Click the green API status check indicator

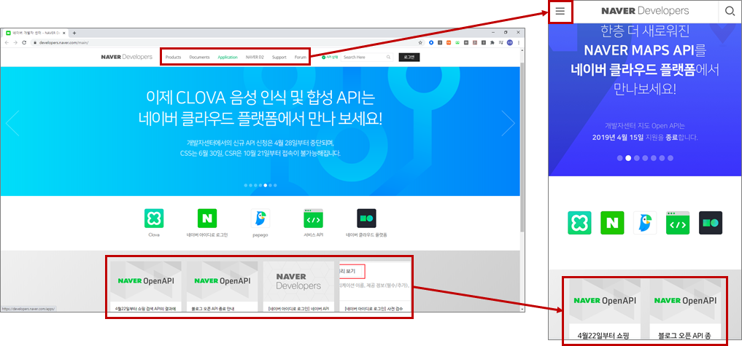pos(330,58)
